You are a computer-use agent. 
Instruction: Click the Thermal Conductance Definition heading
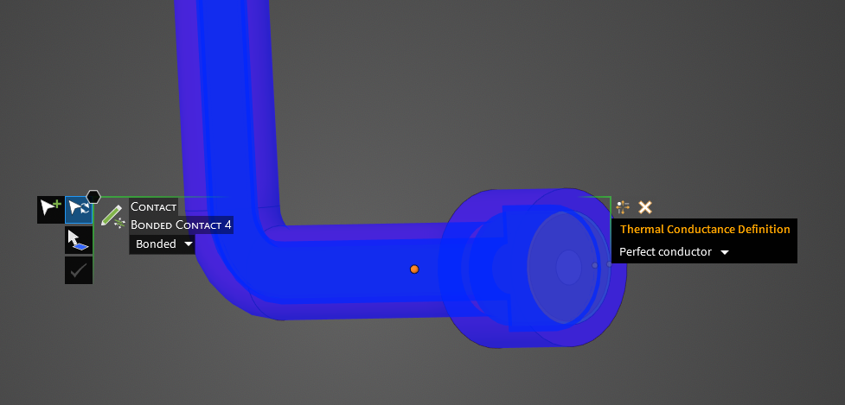click(705, 229)
